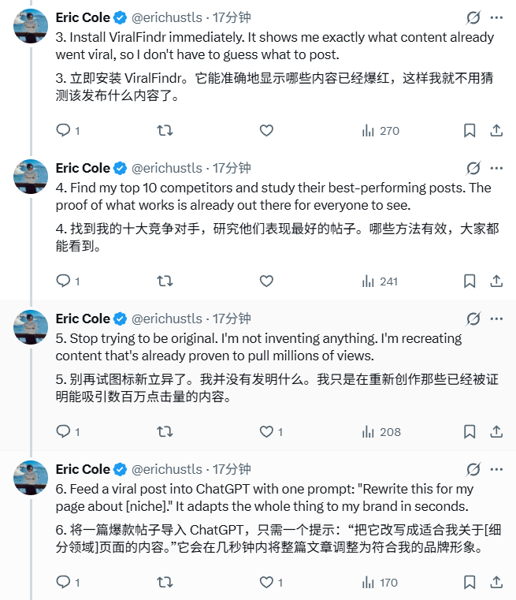Click Eric Cole avatar on tweet 4

(31, 177)
